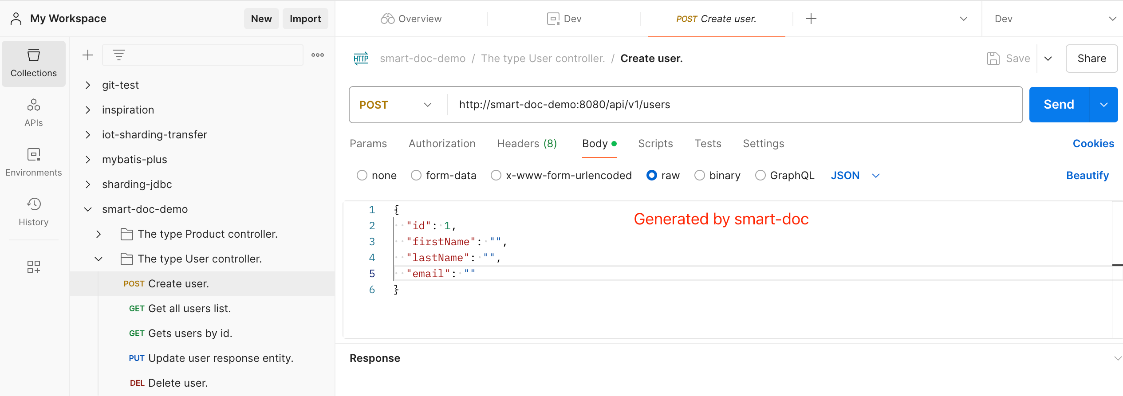This screenshot has width=1123, height=396.
Task: Open the Environments sidebar panel
Action: click(x=34, y=162)
